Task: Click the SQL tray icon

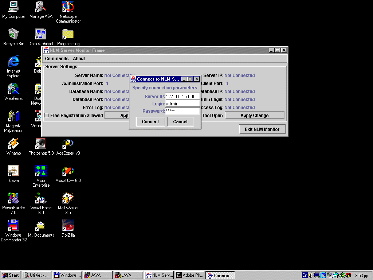Action: coord(348,275)
